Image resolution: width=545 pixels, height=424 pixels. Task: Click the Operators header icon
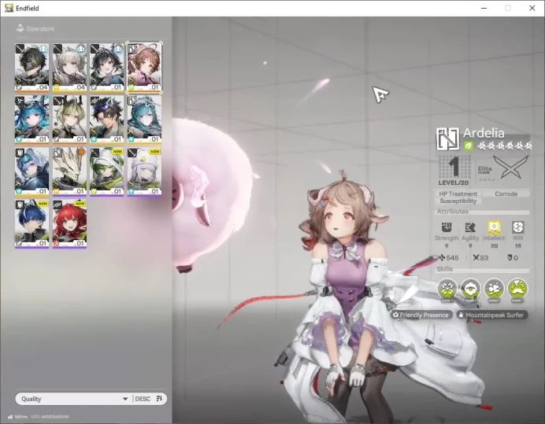[20, 28]
